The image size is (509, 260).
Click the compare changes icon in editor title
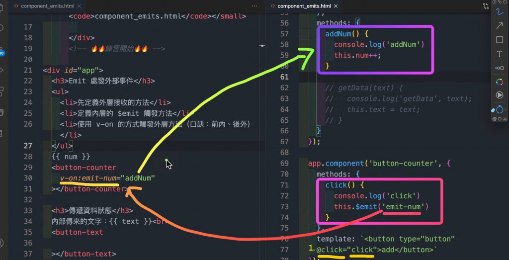pyautogui.click(x=486, y=6)
